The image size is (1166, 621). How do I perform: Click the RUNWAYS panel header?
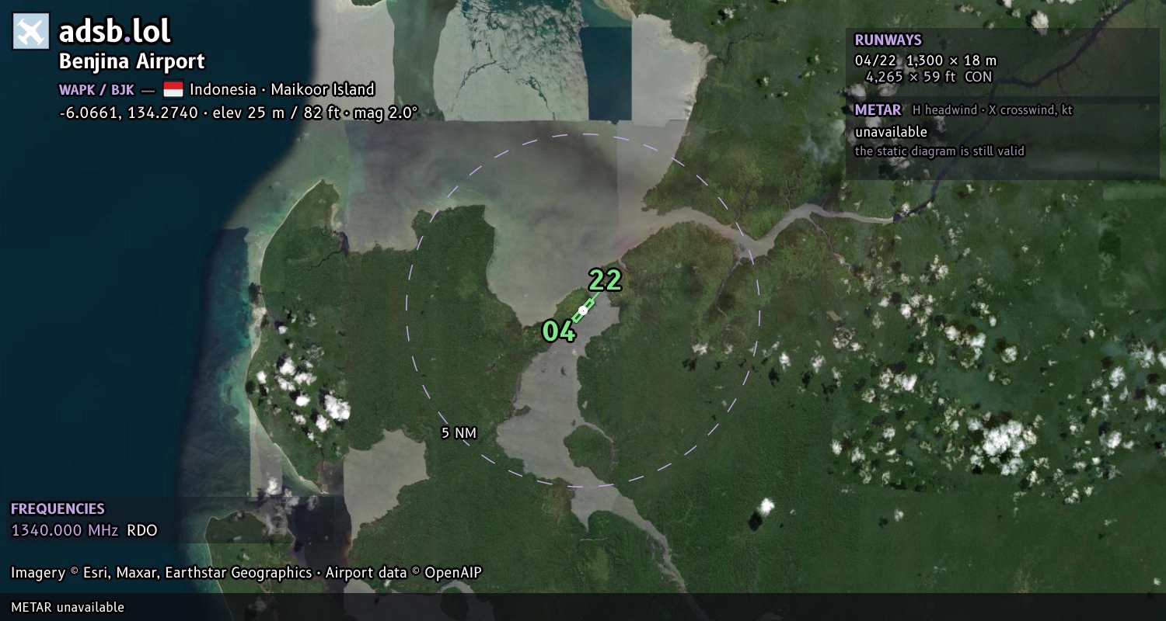888,40
